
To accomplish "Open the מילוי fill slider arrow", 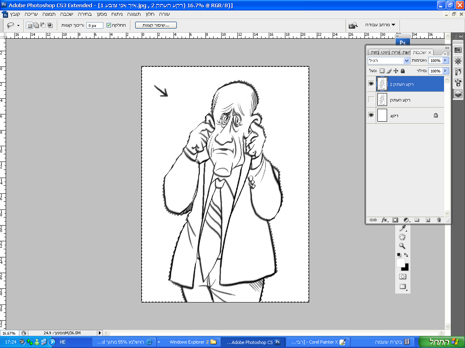I will click(446, 71).
